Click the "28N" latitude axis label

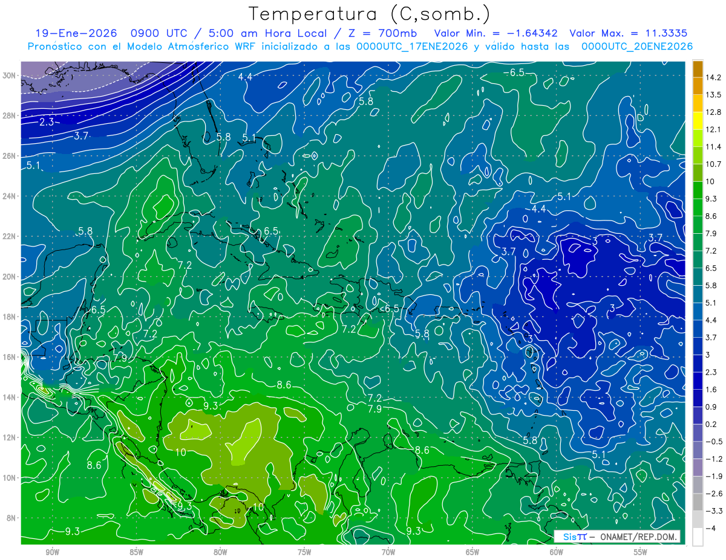10,115
